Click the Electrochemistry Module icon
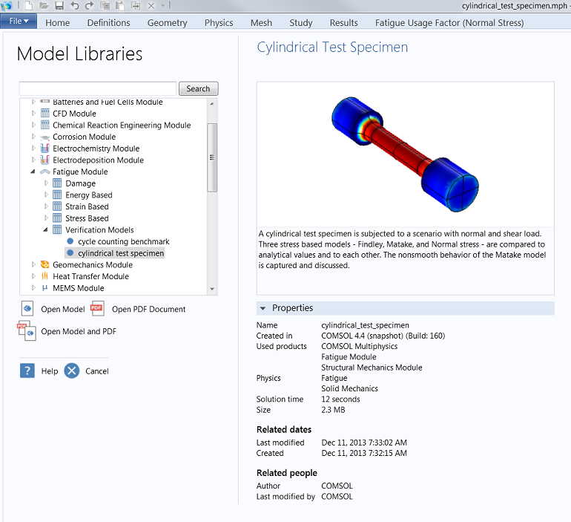Screen dimensions: 571x522 pyautogui.click(x=44, y=149)
